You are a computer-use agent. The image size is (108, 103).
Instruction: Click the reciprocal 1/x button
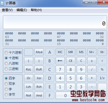point(102,78)
